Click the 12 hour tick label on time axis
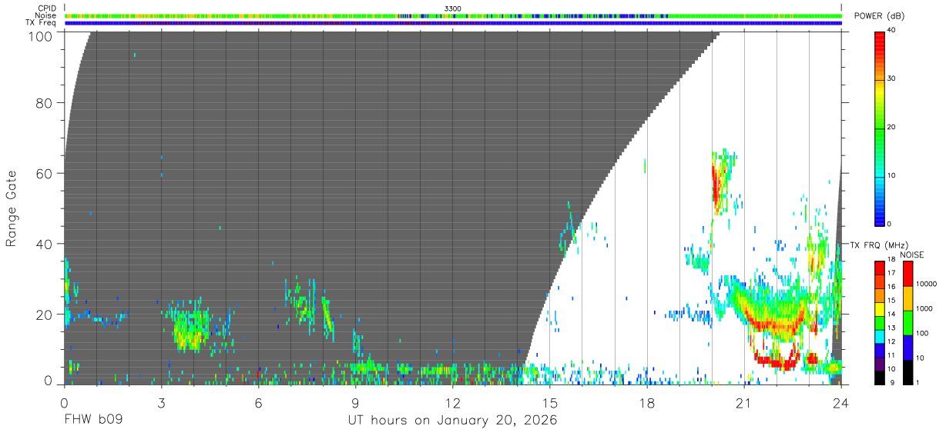Image resolution: width=946 pixels, height=436 pixels. coord(453,402)
